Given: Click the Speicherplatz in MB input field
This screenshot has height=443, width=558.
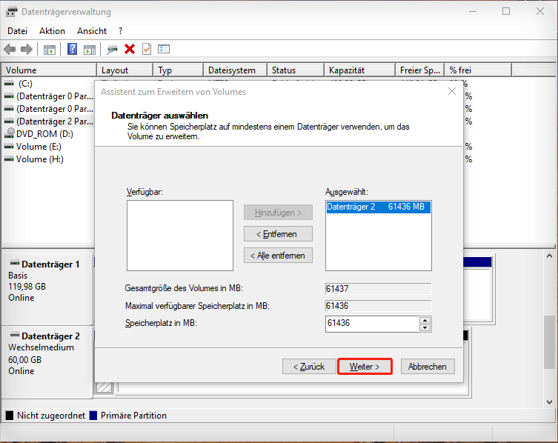Looking at the screenshot, I should point(371,324).
